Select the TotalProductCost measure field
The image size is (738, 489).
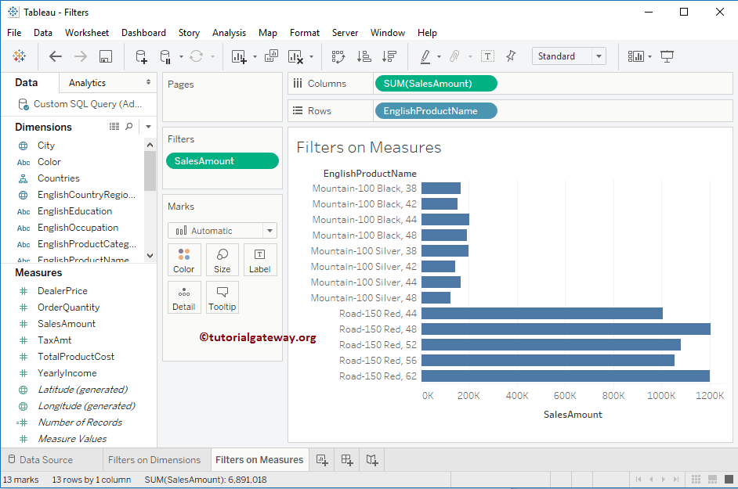[76, 357]
